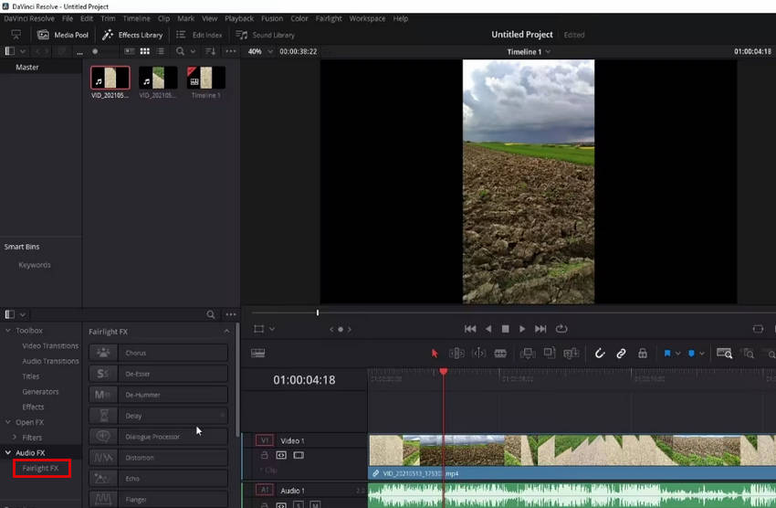
Task: Toggle the Effects Library panel
Action: [x=132, y=35]
